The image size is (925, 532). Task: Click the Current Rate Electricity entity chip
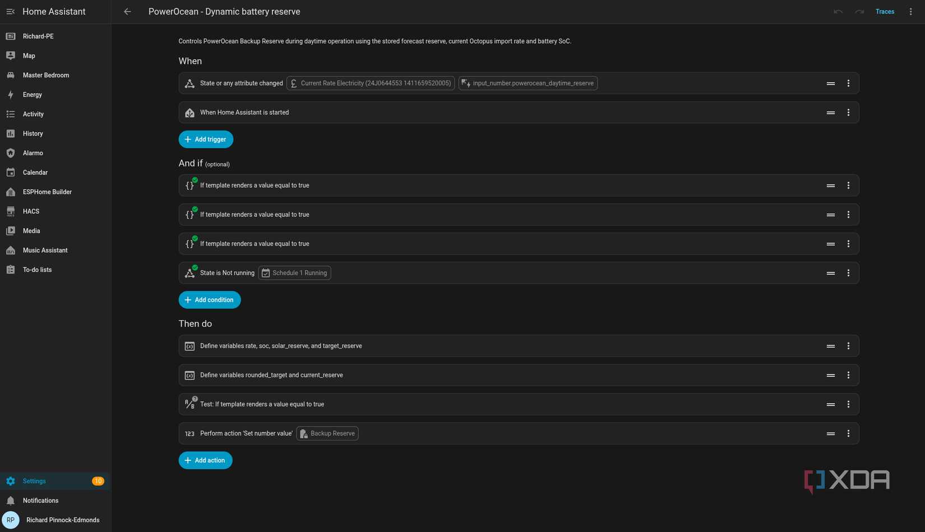pyautogui.click(x=371, y=83)
